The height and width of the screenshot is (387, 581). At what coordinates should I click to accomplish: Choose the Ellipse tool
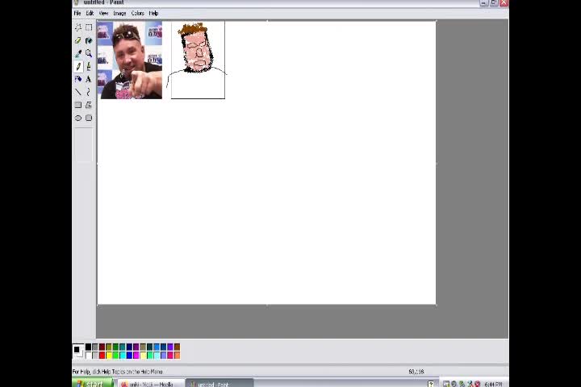(x=78, y=119)
